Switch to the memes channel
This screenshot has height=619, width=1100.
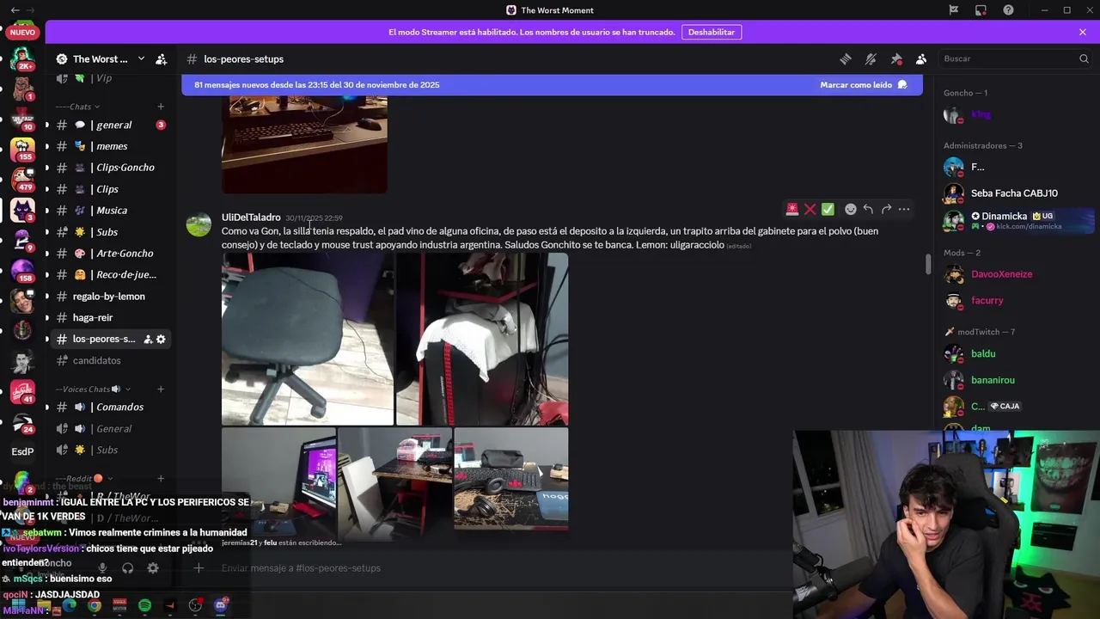[x=110, y=146]
